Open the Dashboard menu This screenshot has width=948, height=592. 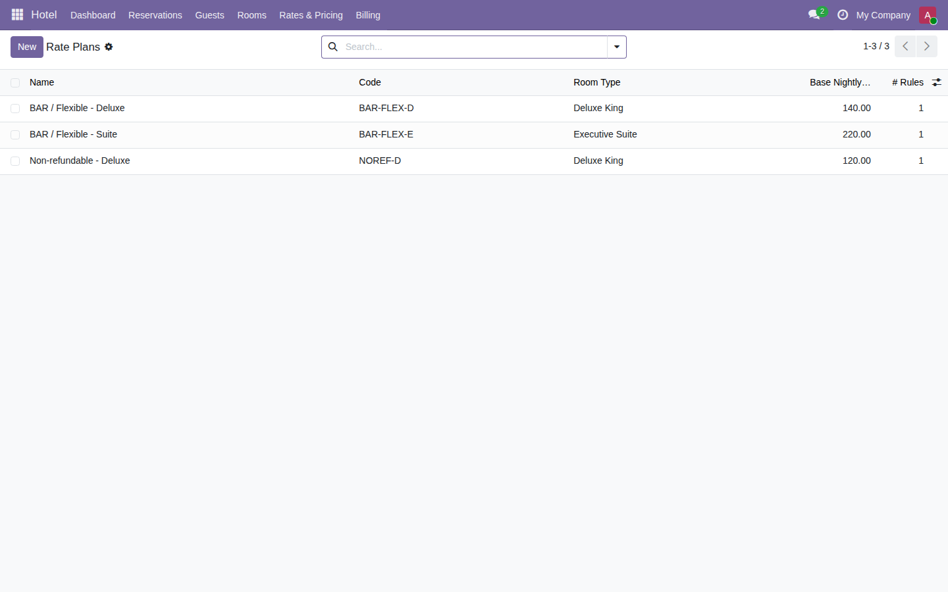93,15
